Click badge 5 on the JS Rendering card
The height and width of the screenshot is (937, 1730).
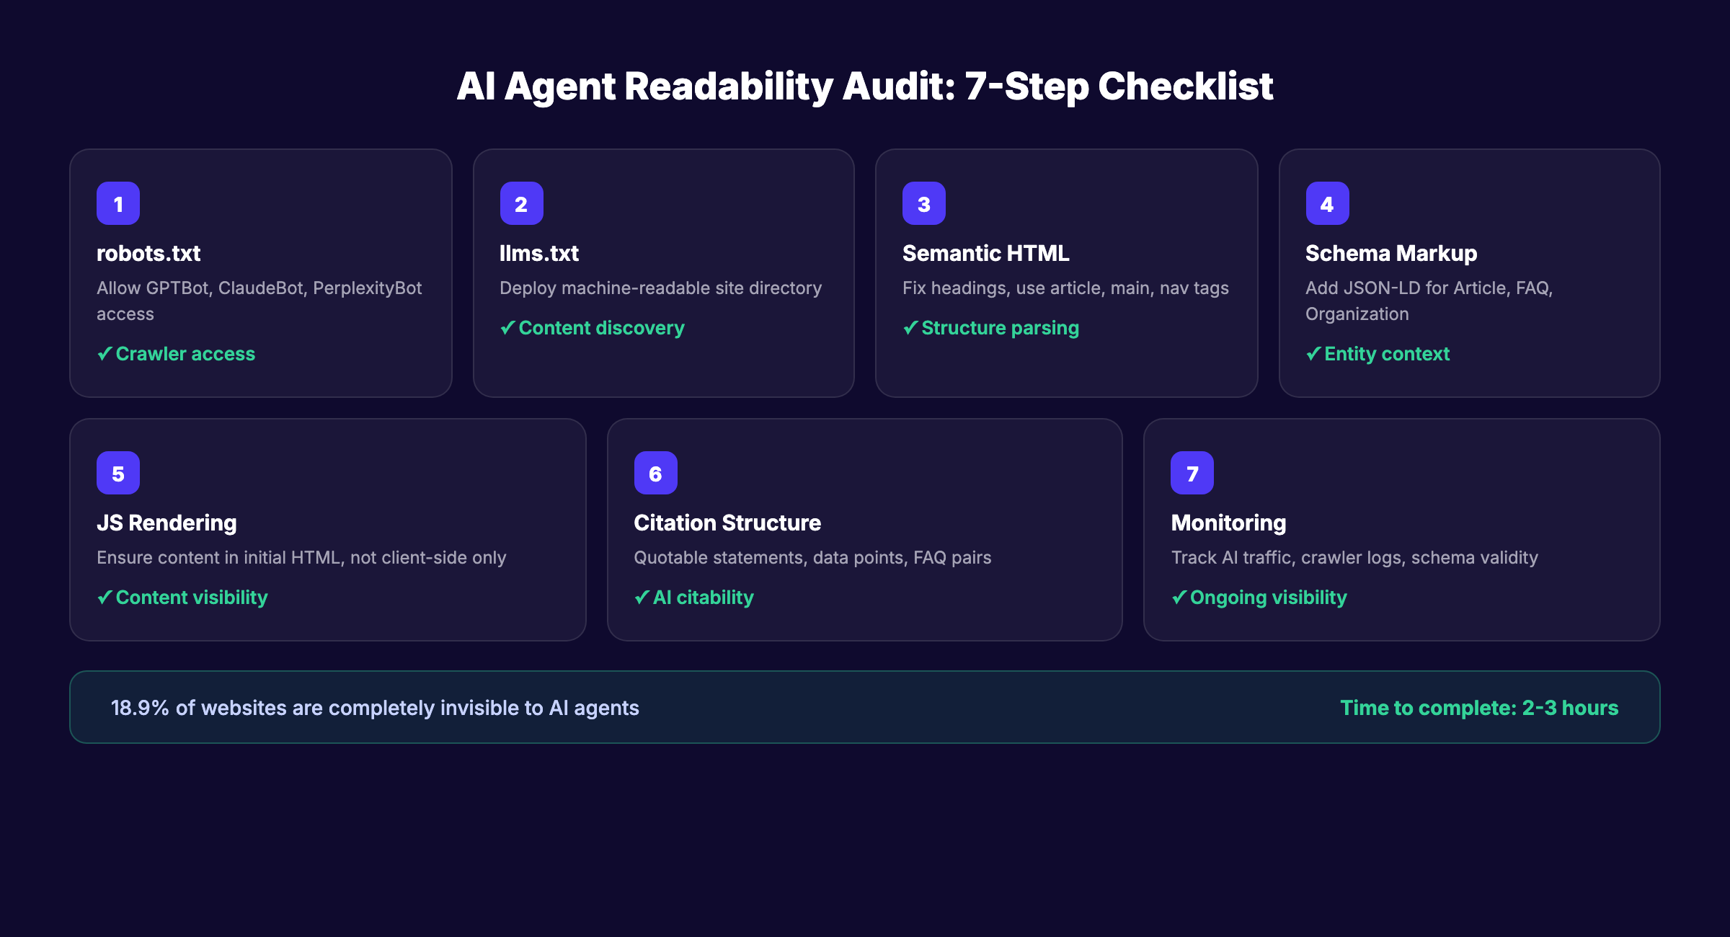pyautogui.click(x=117, y=473)
